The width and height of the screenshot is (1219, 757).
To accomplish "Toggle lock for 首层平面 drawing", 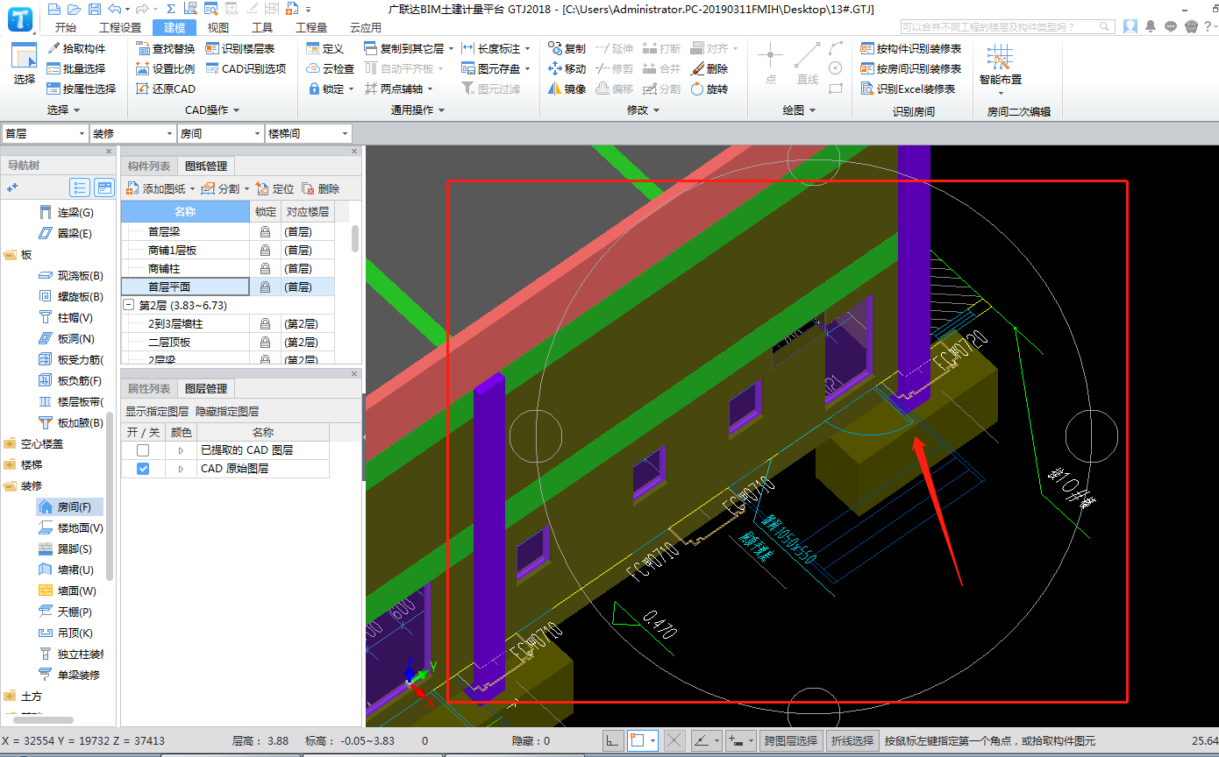I will [265, 287].
